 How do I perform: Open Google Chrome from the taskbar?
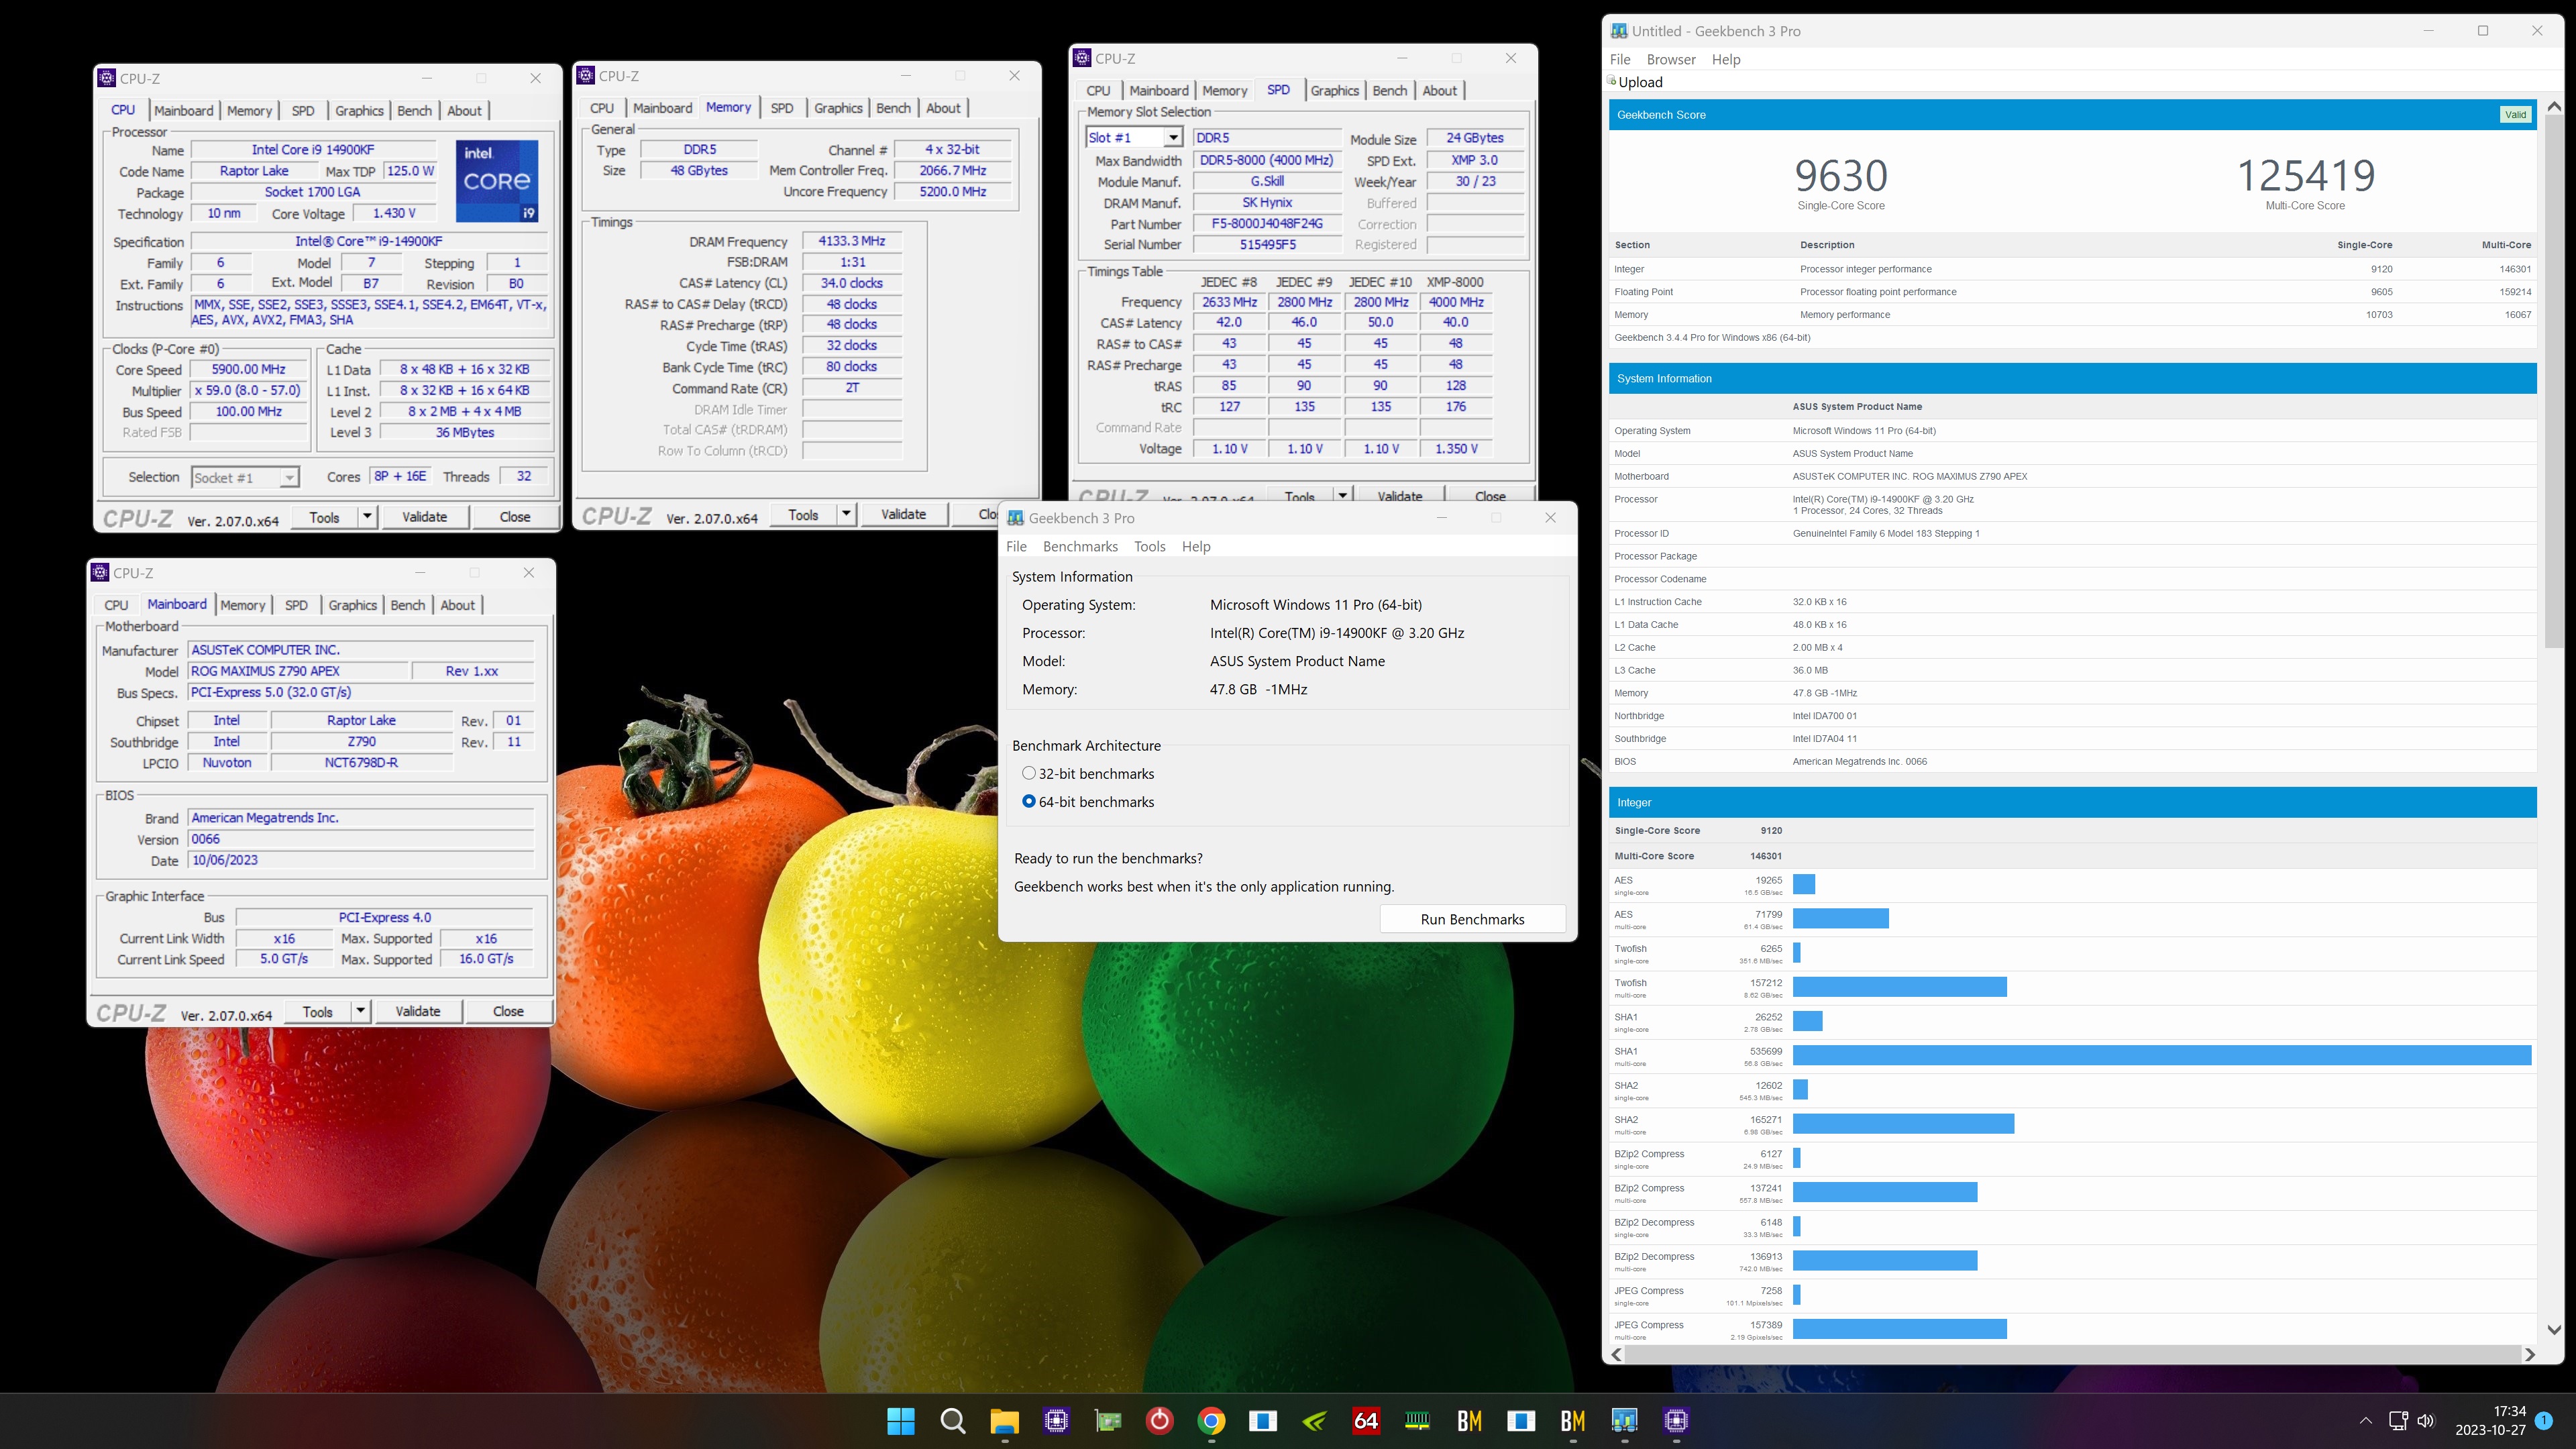tap(1211, 1420)
